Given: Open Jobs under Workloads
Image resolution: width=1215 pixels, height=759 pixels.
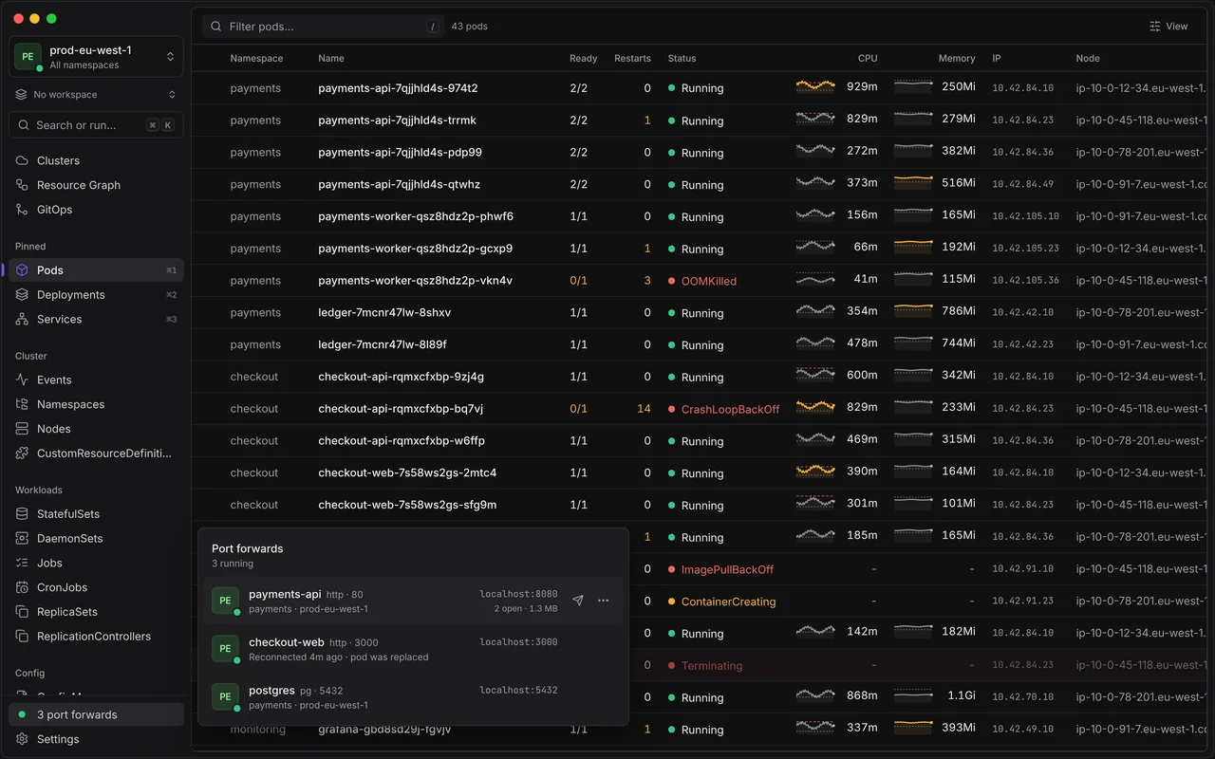Looking at the screenshot, I should 96,563.
